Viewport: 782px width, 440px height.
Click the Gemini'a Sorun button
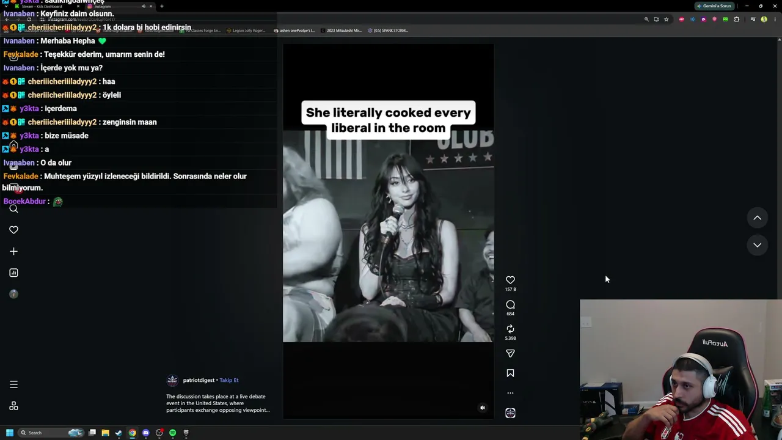click(x=714, y=6)
